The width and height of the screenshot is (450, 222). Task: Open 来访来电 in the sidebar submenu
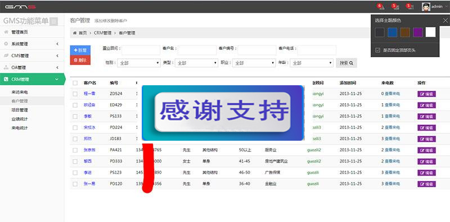point(20,92)
